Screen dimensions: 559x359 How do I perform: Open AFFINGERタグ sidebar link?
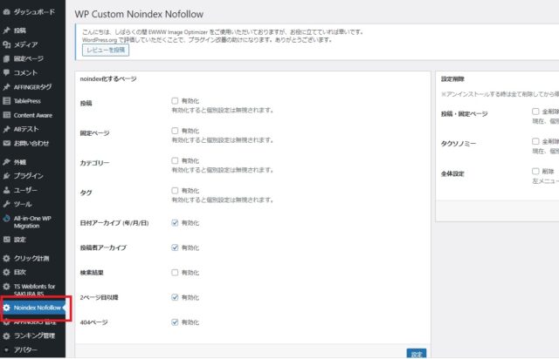click(33, 87)
